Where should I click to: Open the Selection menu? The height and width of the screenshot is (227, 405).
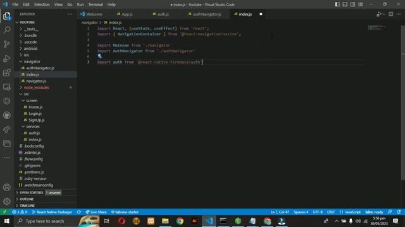[42, 4]
